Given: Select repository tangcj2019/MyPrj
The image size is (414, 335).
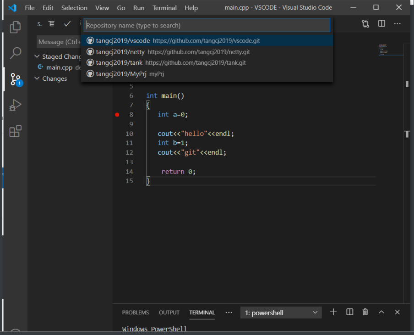Looking at the screenshot, I should (207, 73).
